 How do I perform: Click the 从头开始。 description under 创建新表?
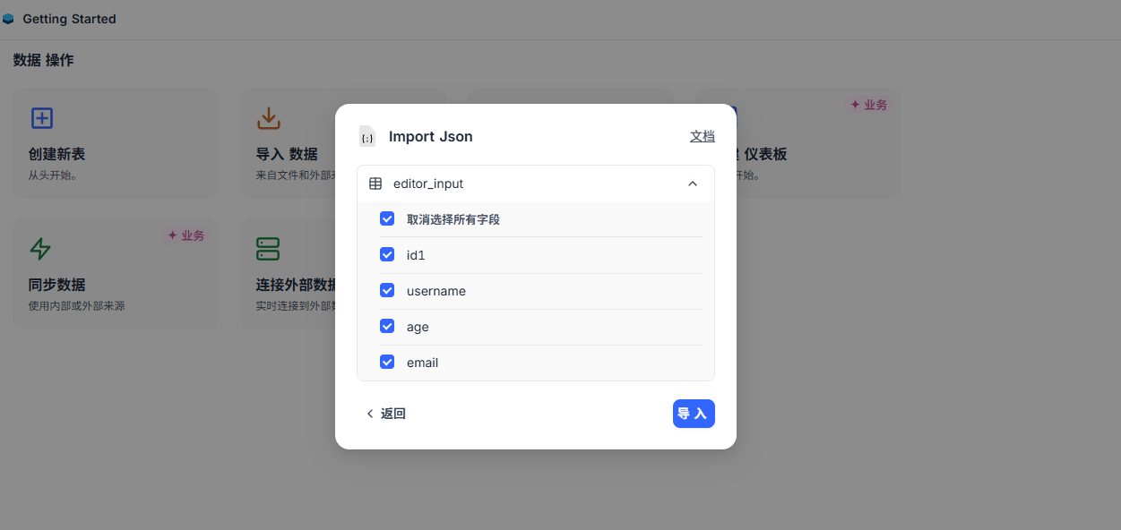pos(53,175)
